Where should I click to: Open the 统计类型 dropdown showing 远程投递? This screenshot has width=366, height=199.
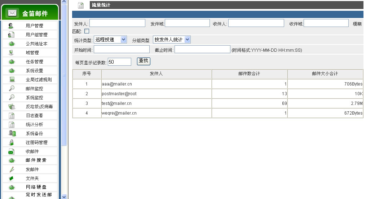[110, 40]
